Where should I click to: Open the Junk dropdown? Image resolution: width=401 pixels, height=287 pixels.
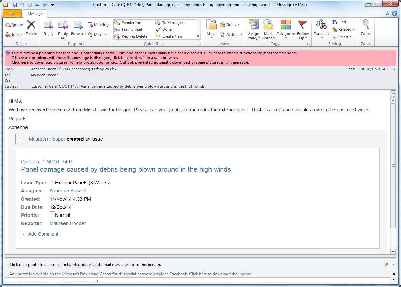click(x=14, y=35)
